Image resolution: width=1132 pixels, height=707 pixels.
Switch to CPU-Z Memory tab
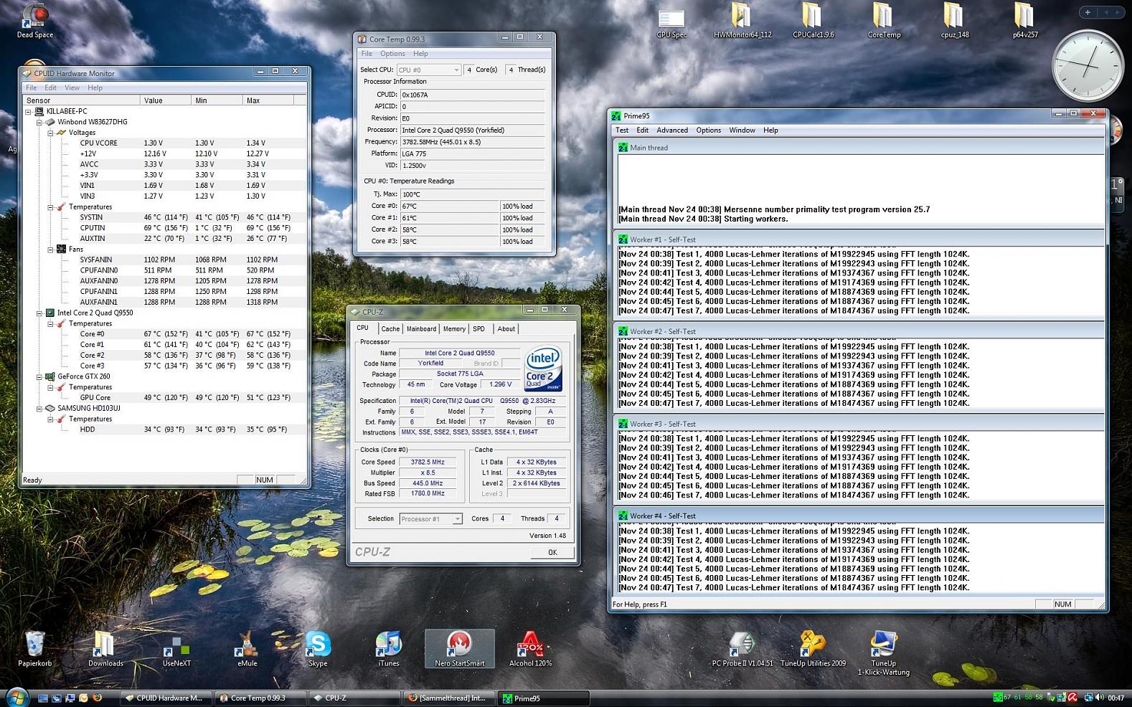pyautogui.click(x=454, y=329)
